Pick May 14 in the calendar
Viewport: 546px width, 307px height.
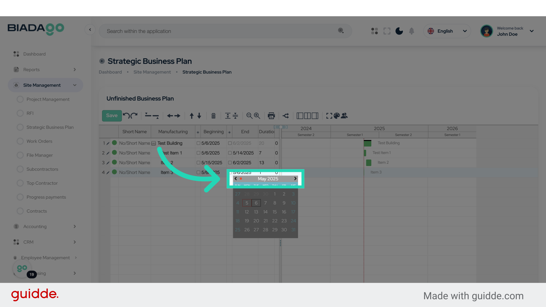click(x=265, y=212)
